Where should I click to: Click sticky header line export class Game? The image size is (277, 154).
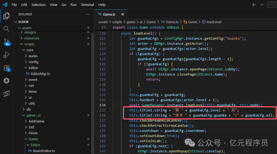(148, 28)
